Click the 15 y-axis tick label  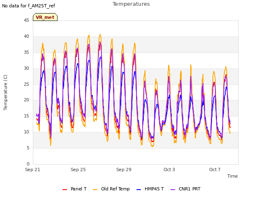pos(26,116)
